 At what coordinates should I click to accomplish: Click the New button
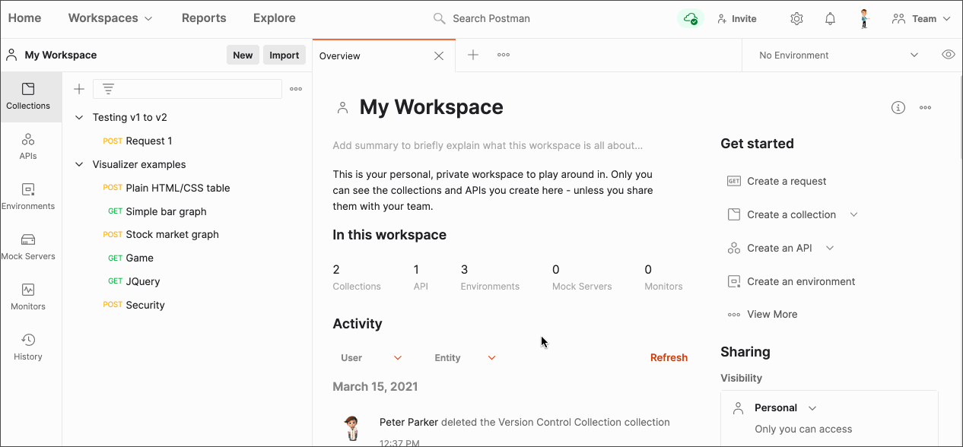click(243, 55)
